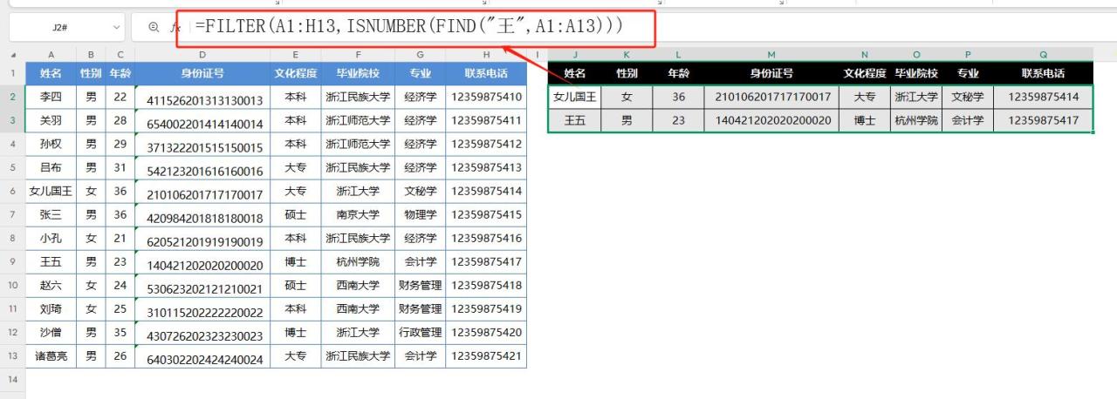Click the fx insert function icon
The width and height of the screenshot is (1117, 399).
[x=174, y=28]
